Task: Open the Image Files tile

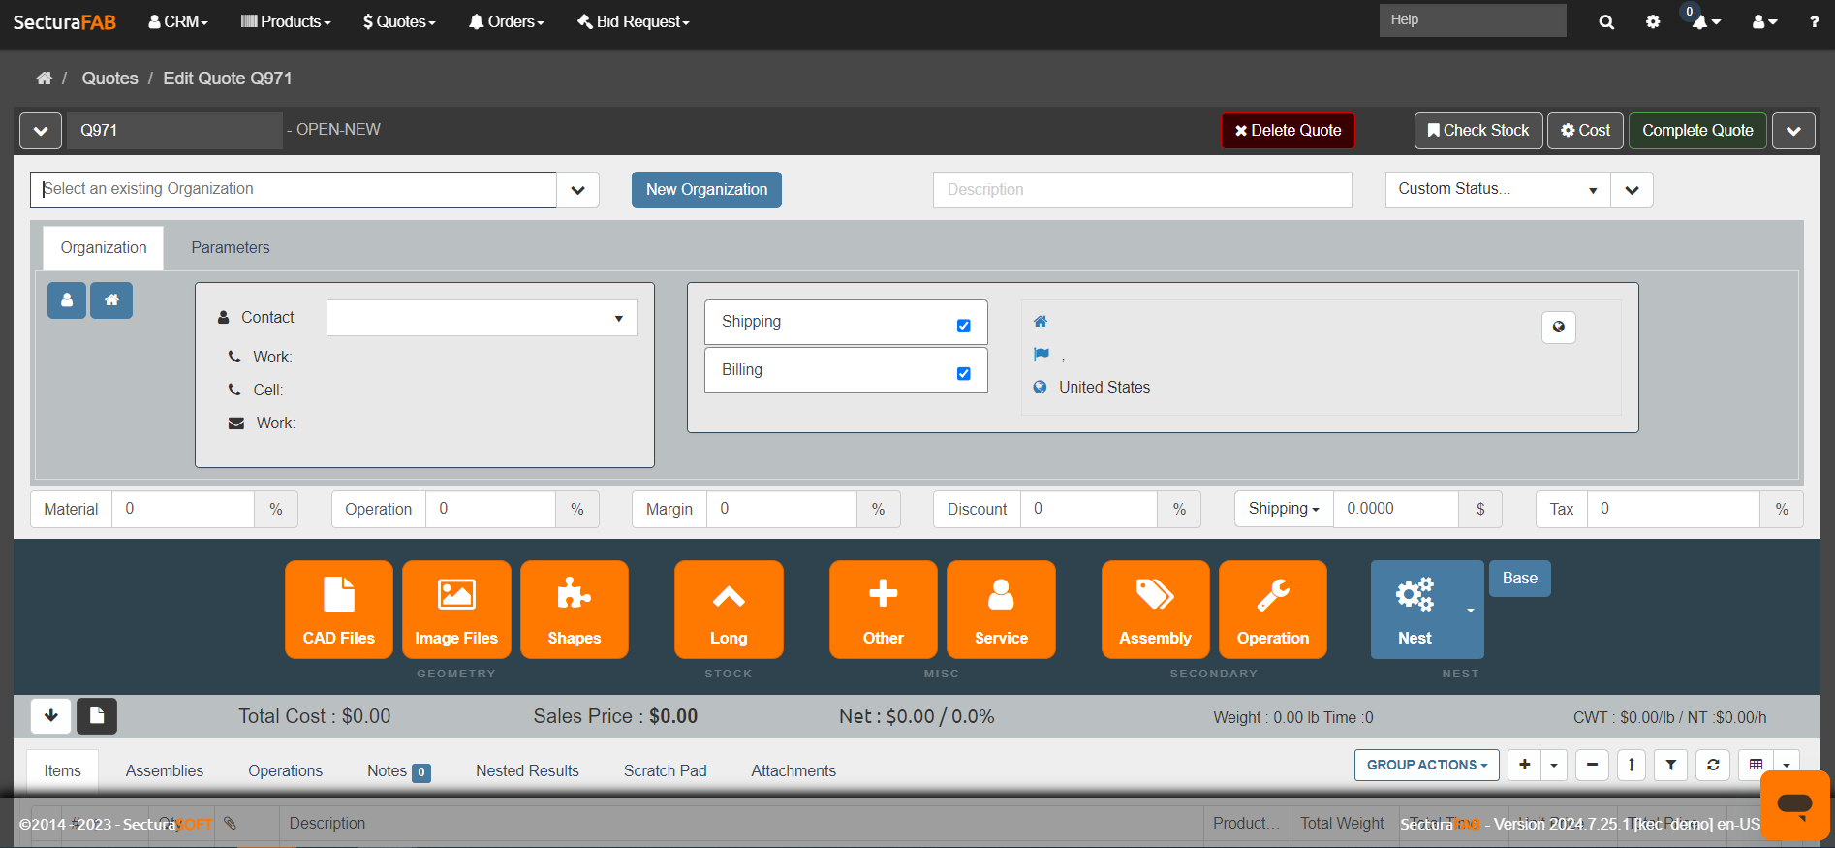Action: pyautogui.click(x=456, y=610)
